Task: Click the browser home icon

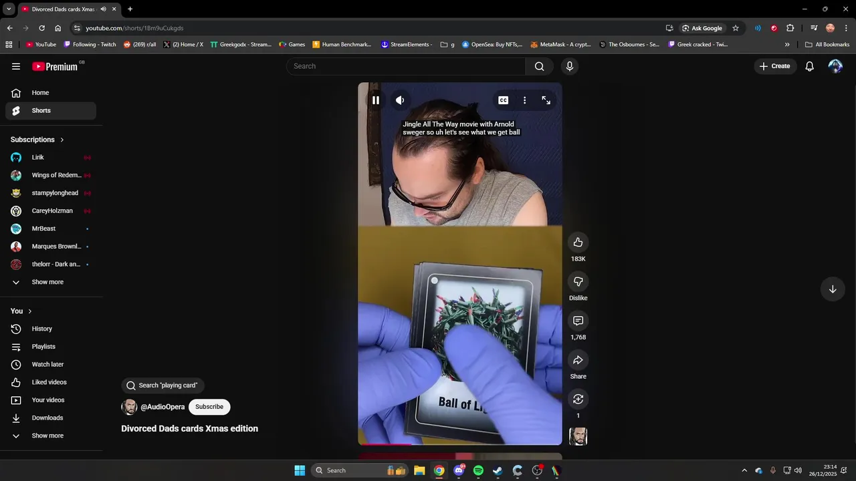Action: point(58,28)
